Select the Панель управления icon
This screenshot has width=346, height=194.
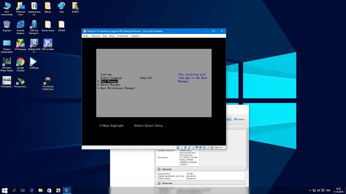pyautogui.click(x=7, y=46)
